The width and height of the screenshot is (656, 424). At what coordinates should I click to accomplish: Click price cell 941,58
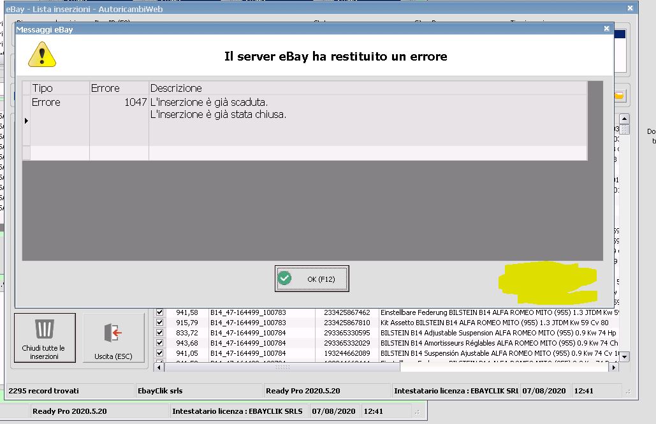click(187, 312)
